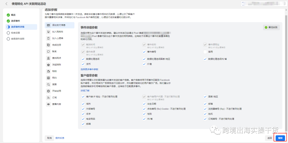Click the 搜索 magnifier icon
The image size is (288, 143).
pyautogui.click(x=49, y=85)
